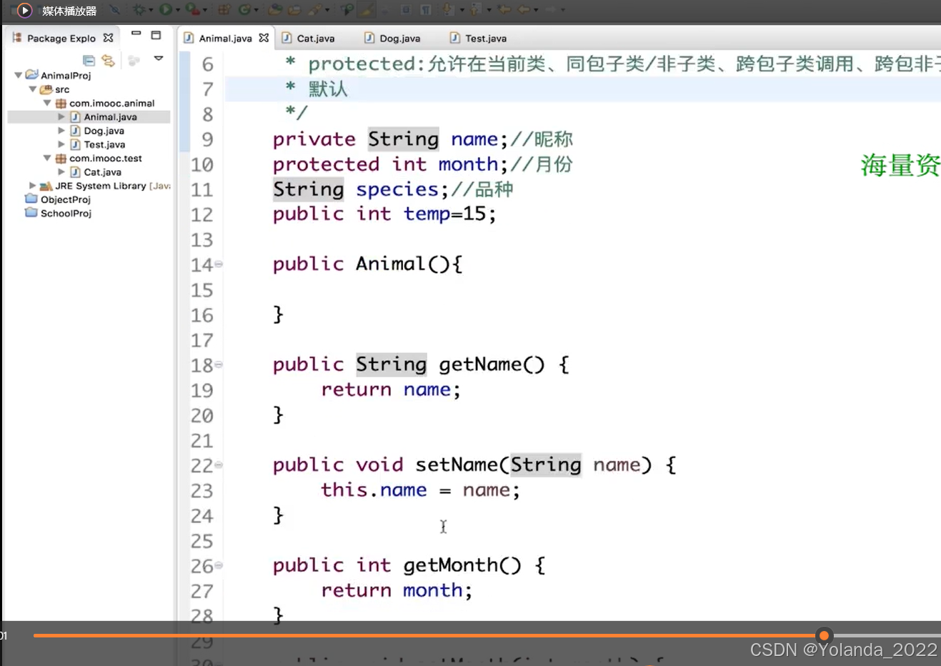The height and width of the screenshot is (666, 941).
Task: Fold the getMonth() method at line 26
Action: 219,565
